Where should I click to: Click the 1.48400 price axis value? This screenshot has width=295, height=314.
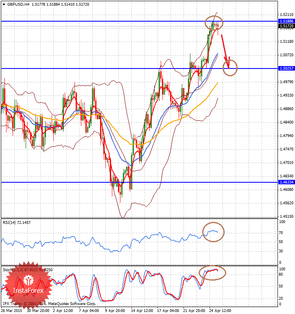[x=286, y=122]
